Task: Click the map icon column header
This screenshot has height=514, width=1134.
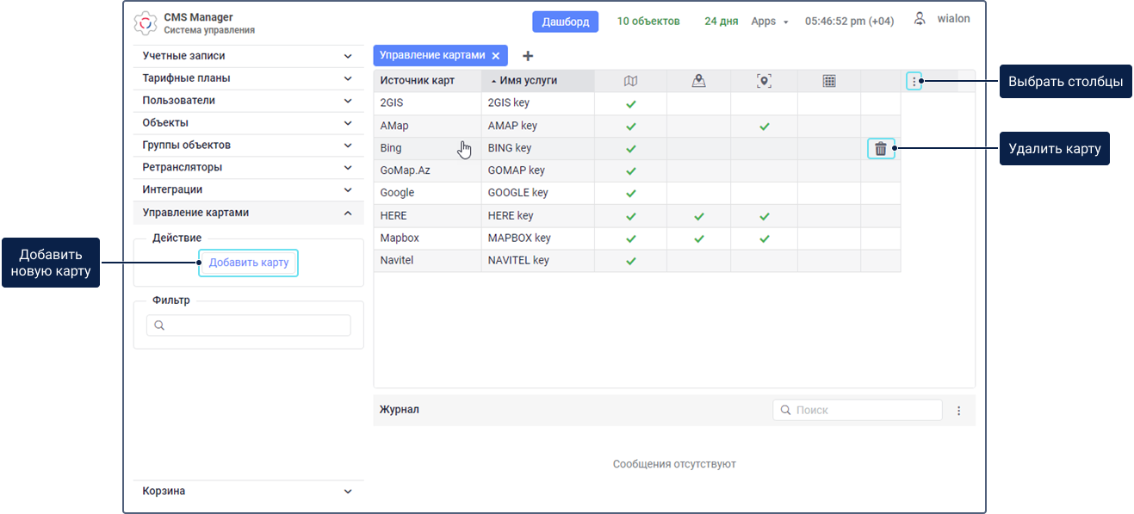Action: [x=630, y=81]
